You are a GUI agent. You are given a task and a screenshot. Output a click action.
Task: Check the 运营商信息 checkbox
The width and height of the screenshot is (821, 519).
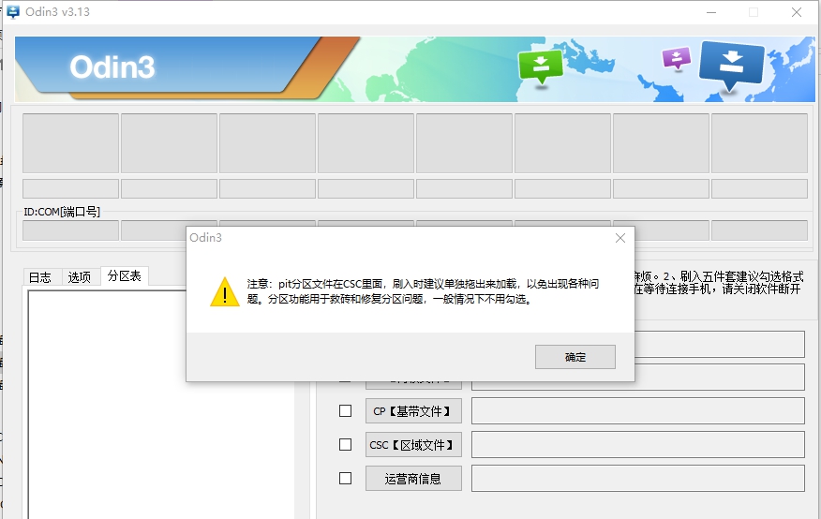[345, 478]
